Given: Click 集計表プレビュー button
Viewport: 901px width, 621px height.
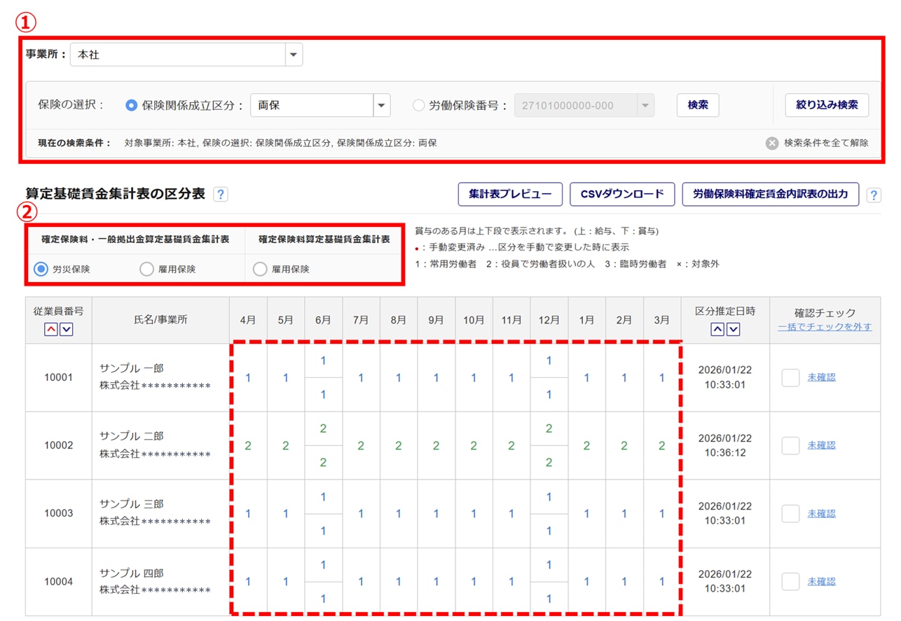Looking at the screenshot, I should (509, 194).
